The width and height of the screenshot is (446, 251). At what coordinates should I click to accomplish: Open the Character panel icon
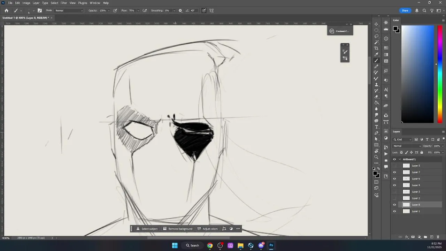point(386,90)
